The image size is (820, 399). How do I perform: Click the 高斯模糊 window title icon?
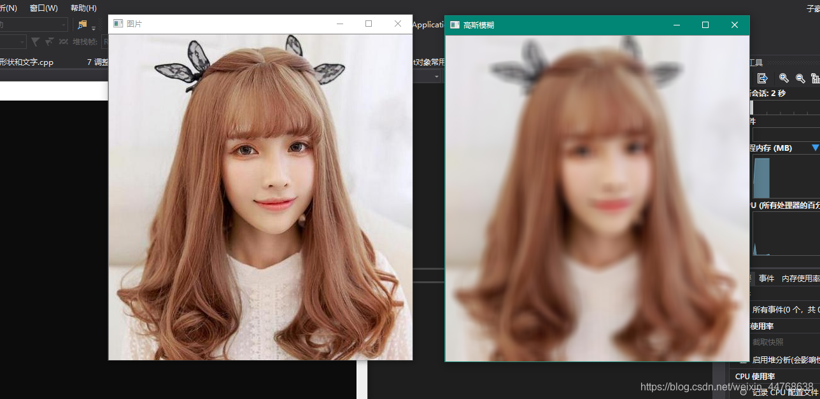coord(455,25)
